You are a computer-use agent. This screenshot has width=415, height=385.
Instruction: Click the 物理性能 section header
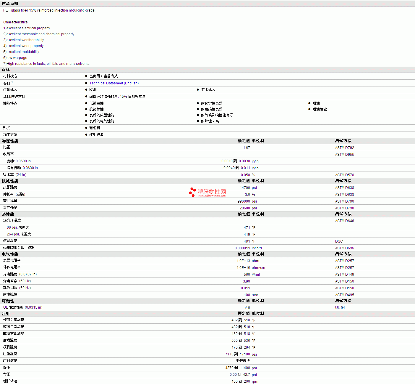pyautogui.click(x=10, y=141)
